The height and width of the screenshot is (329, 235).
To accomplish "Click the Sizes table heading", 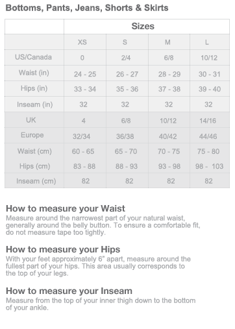I will pos(143,26).
